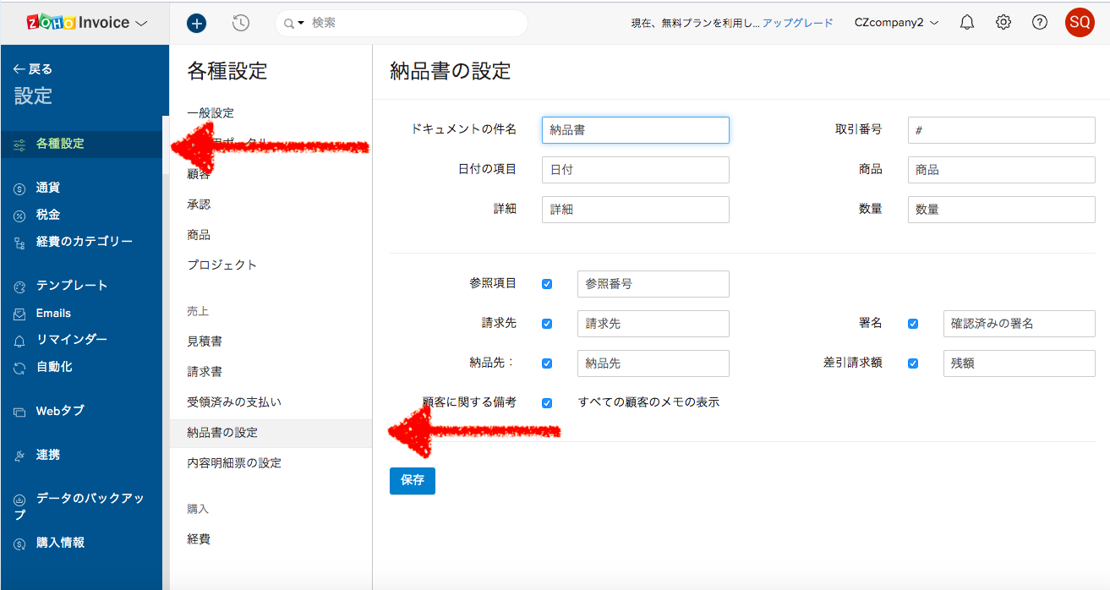
Task: Uncheck the 署名 checkbox
Action: 913,324
